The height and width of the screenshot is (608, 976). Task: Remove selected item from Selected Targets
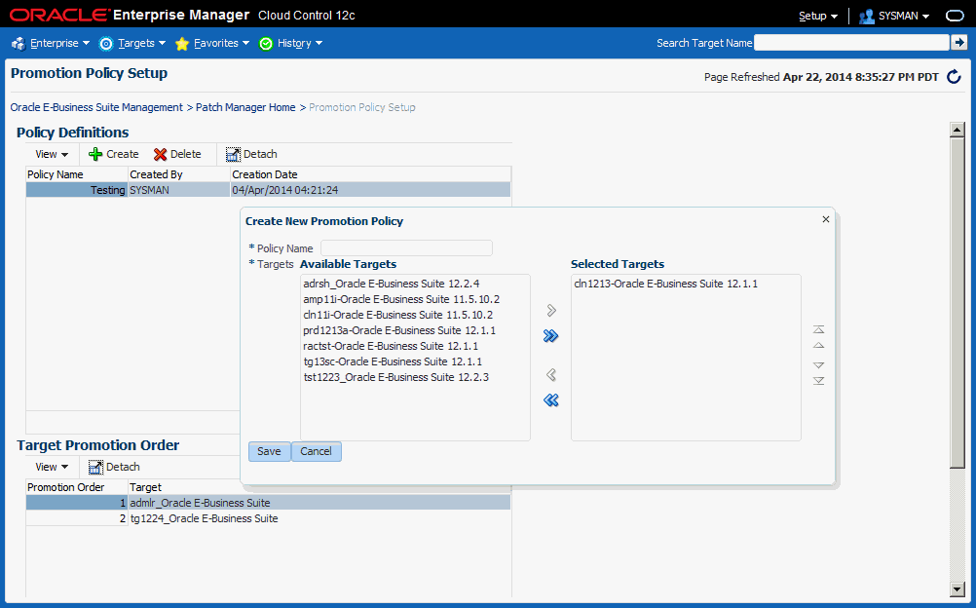(551, 374)
